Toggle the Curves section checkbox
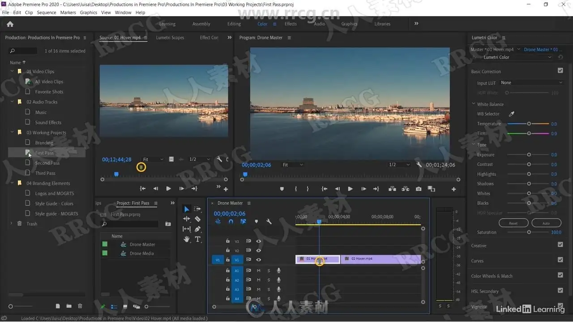 [x=560, y=260]
